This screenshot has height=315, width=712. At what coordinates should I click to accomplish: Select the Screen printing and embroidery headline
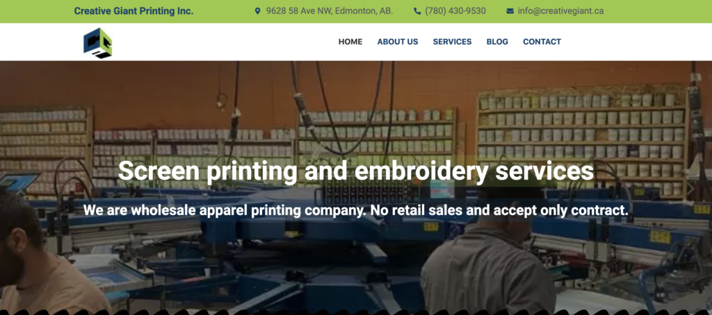tap(355, 171)
